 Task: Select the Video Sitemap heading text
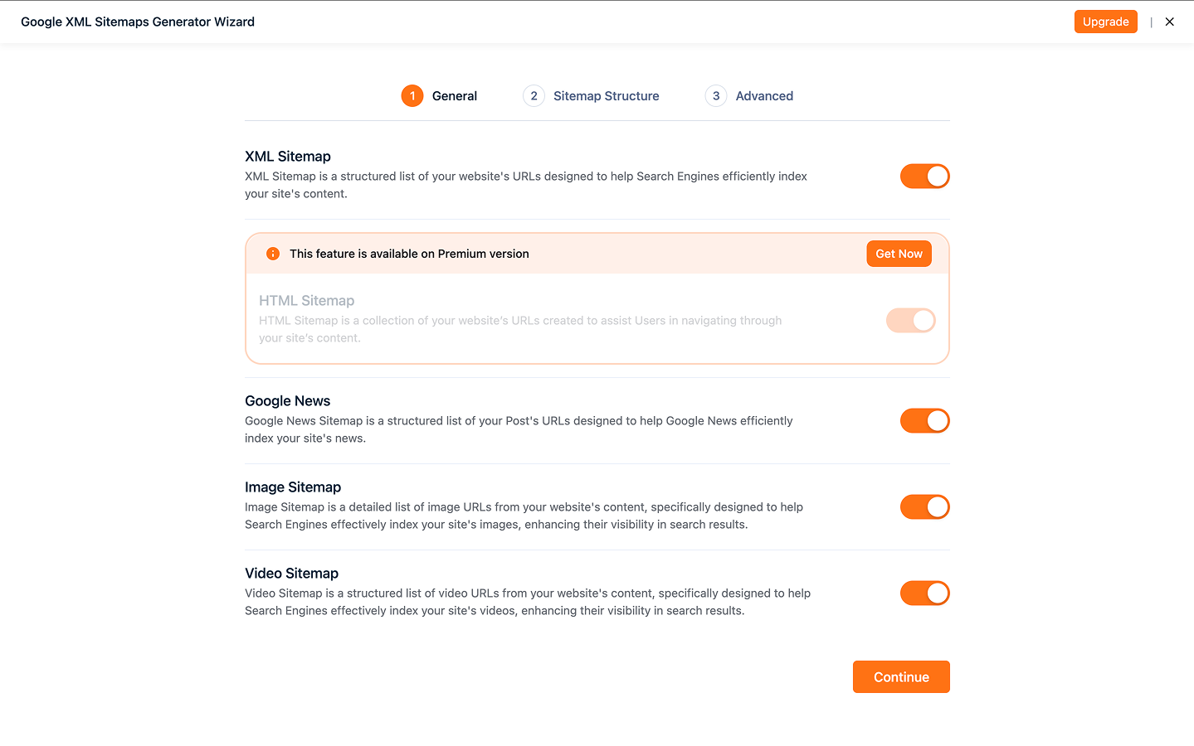tap(291, 574)
